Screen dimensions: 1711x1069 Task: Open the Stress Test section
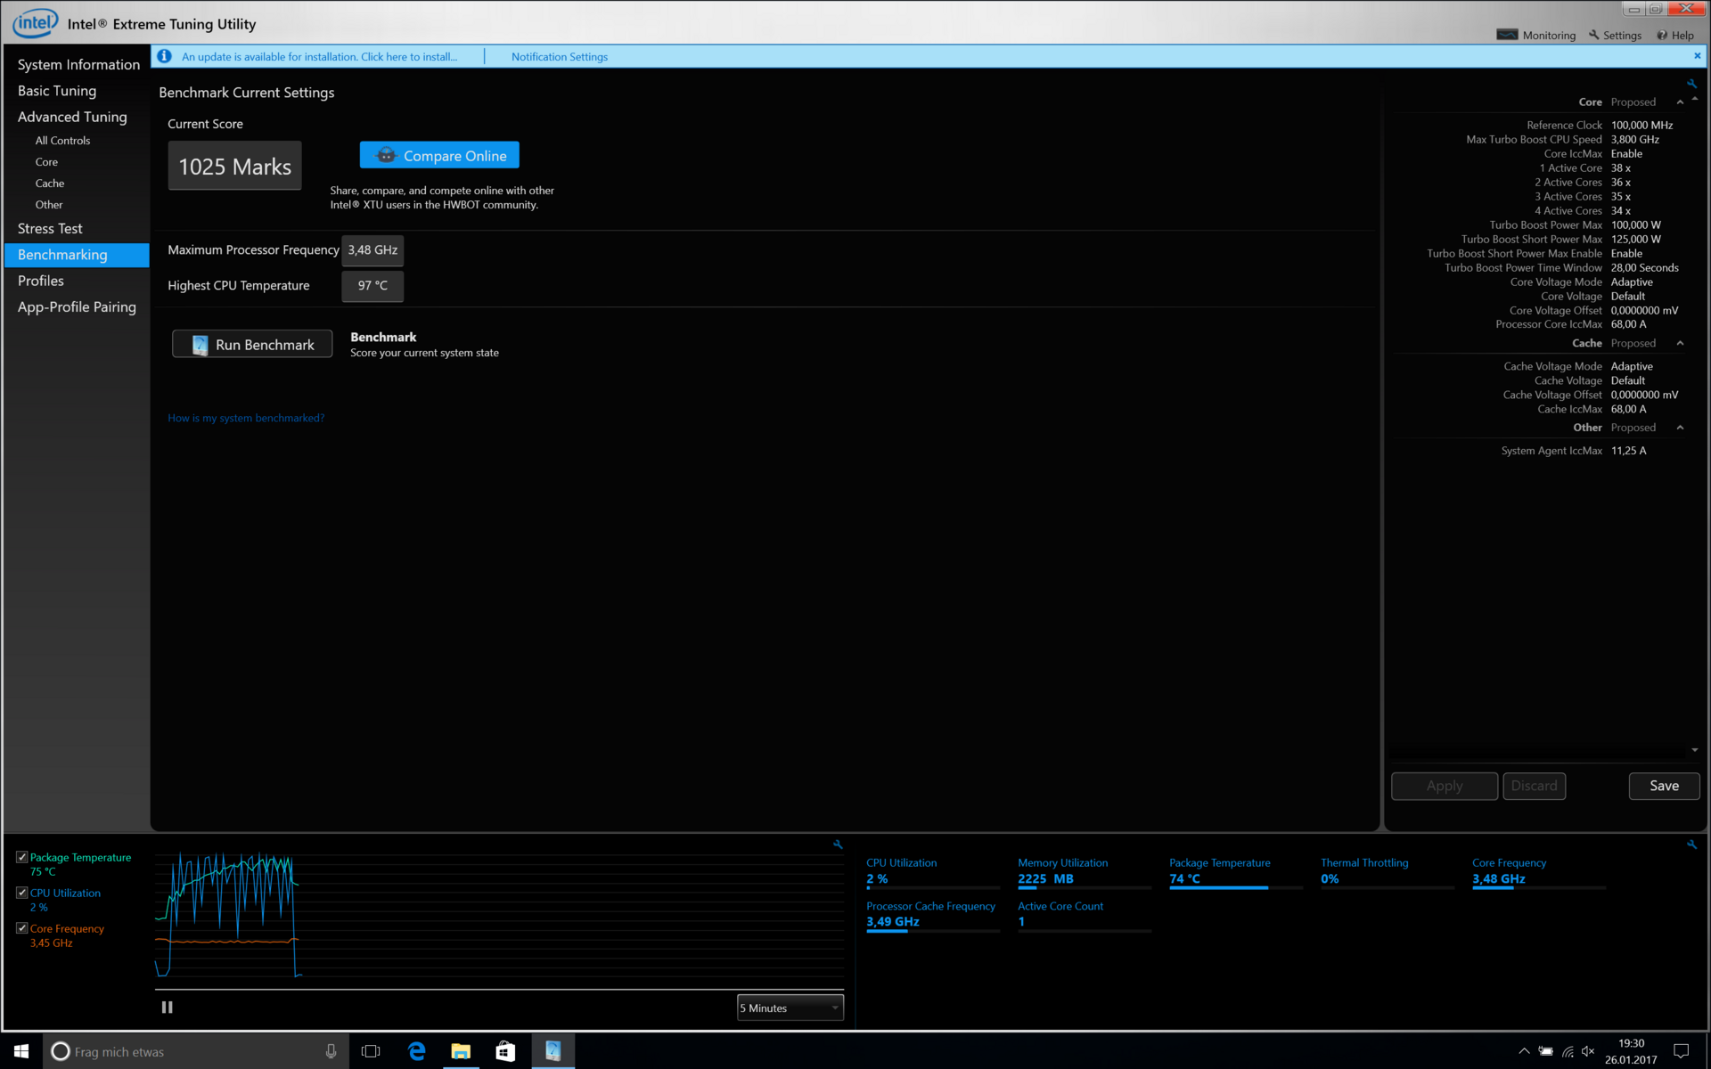pos(50,229)
